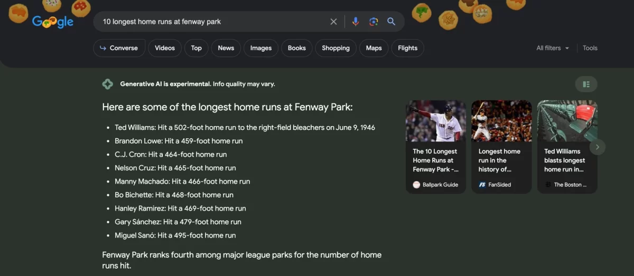Select the Converse chip
This screenshot has height=276, width=634.
coord(119,48)
